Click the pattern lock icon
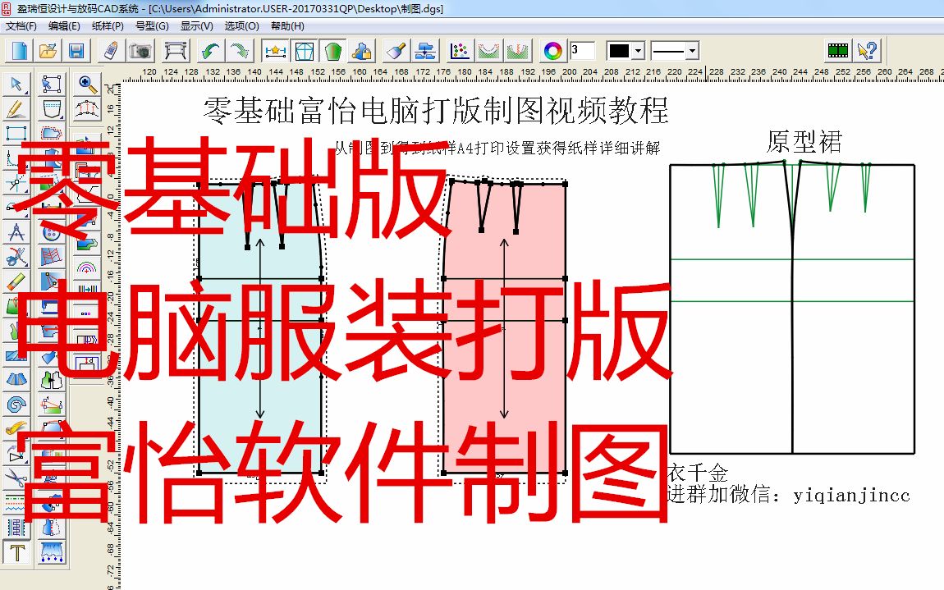 pos(362,51)
